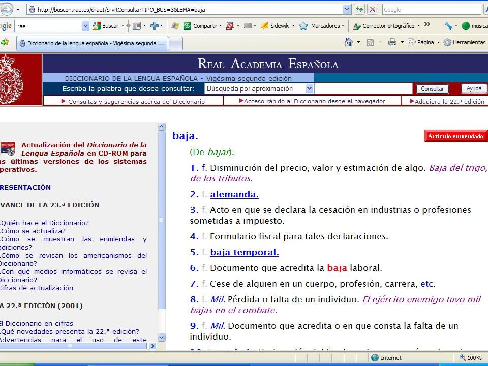Click the Ayuda button
The image size is (488, 366).
(x=474, y=88)
